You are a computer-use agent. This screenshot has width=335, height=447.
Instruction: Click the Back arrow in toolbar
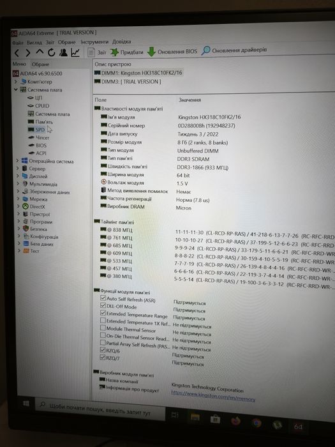tap(17, 53)
